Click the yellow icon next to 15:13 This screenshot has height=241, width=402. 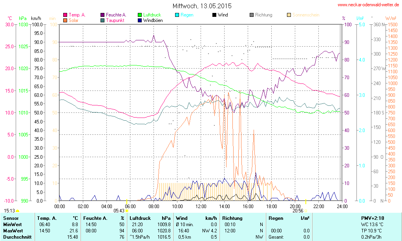click(x=18, y=211)
